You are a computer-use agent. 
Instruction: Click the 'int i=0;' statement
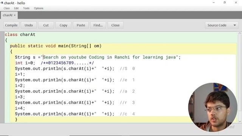[x=25, y=63]
